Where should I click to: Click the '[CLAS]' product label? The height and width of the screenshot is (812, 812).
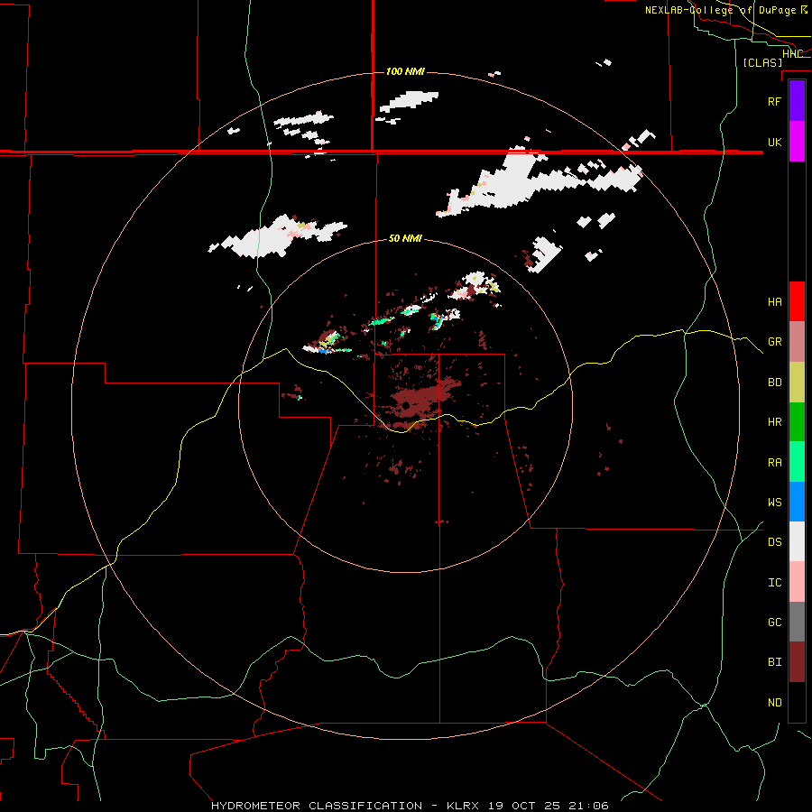762,62
